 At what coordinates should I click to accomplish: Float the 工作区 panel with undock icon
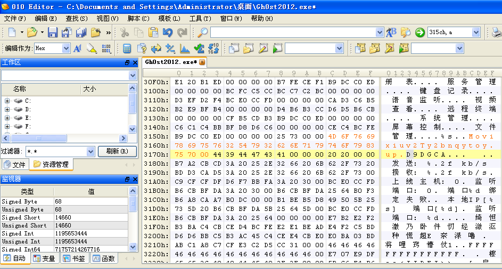point(127,63)
